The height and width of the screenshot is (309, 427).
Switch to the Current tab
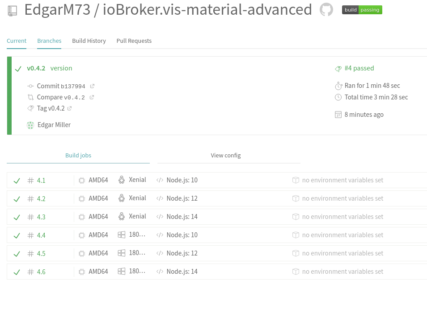[x=17, y=41]
